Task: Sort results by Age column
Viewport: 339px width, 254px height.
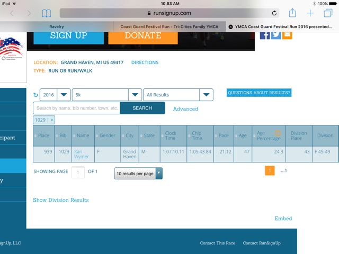Action: (x=243, y=135)
